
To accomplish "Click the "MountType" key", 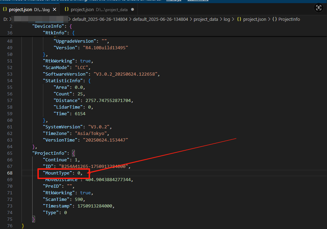I will (58, 173).
